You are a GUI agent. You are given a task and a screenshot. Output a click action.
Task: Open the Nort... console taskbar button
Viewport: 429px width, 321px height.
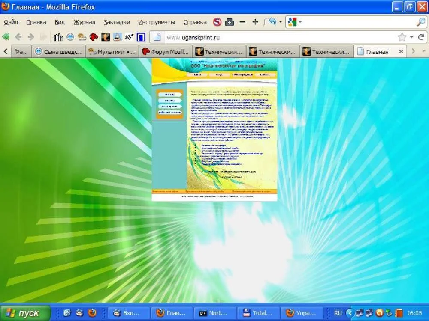(215, 313)
